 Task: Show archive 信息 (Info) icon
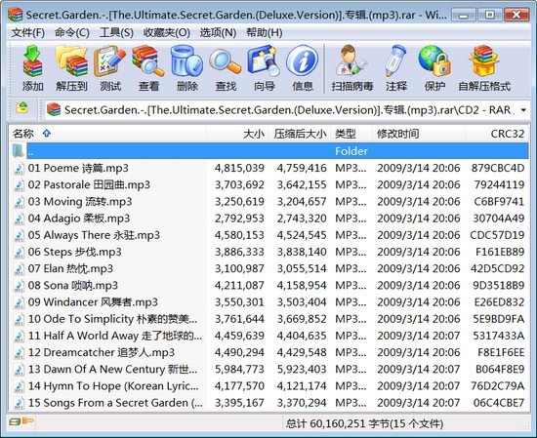303,68
